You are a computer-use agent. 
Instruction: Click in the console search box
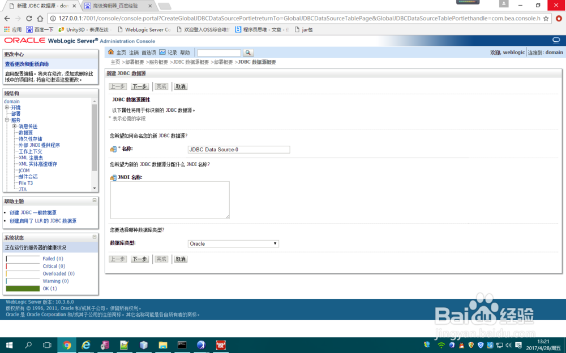(219, 53)
